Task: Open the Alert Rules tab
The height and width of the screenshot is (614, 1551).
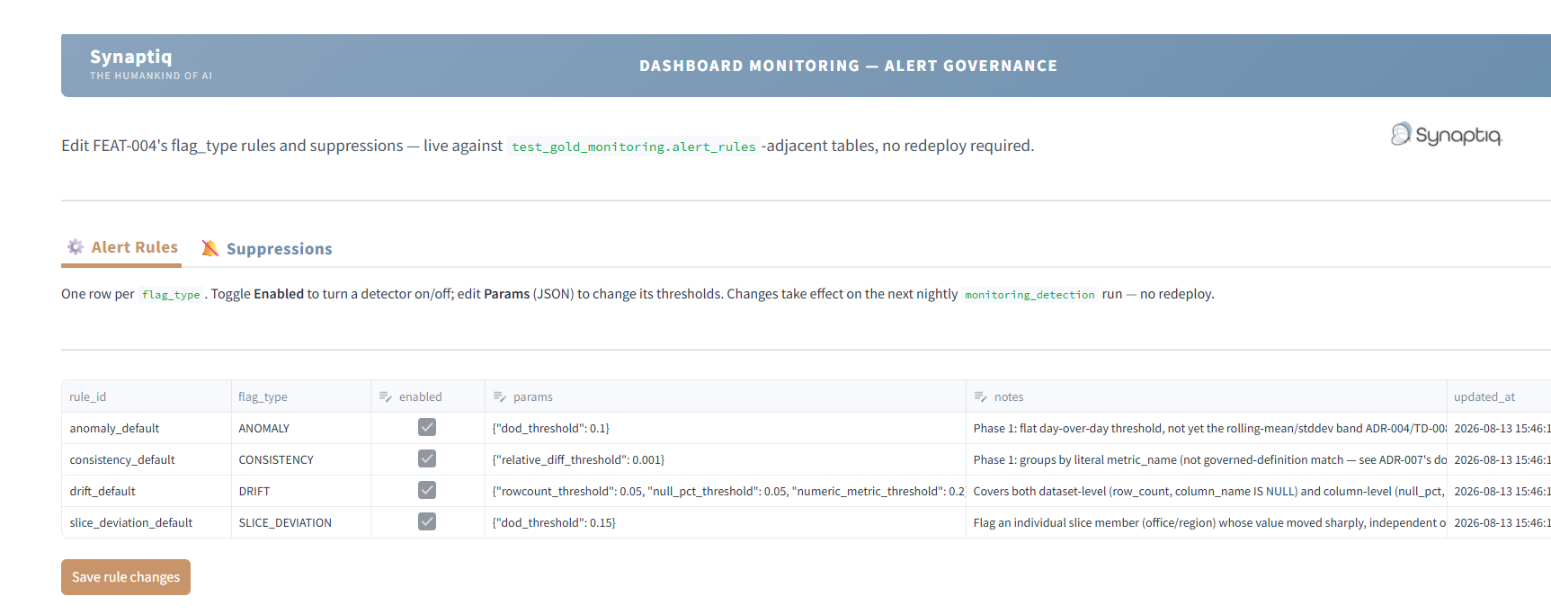Action: point(121,247)
